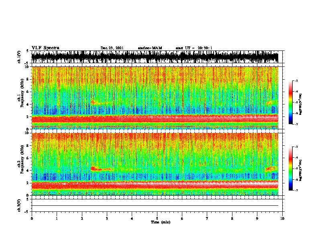Click the ch.1 spectrogram color bar
This screenshot has height=245, width=318.
[290, 102]
